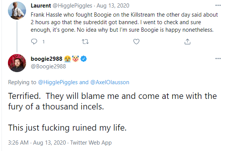Open the more options menu on boogie2988's tweet
The width and height of the screenshot is (226, 151).
[218, 59]
